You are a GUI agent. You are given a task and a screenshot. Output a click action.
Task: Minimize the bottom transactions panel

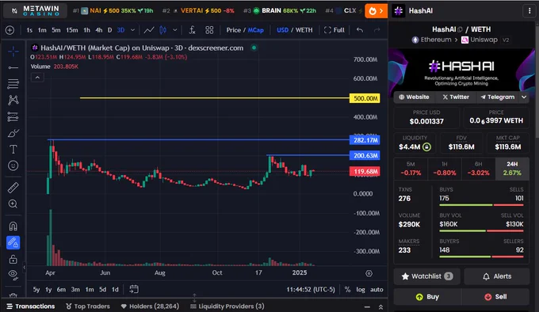pos(367,306)
